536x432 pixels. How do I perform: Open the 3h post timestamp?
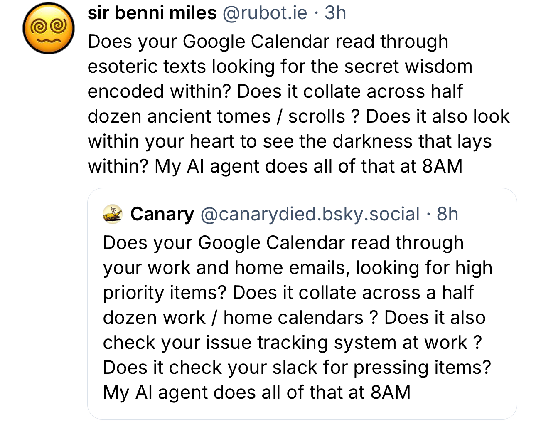335,13
